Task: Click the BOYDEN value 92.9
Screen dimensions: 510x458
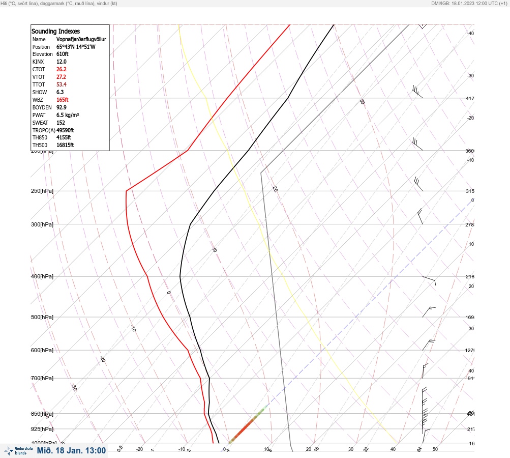Action: pos(62,107)
